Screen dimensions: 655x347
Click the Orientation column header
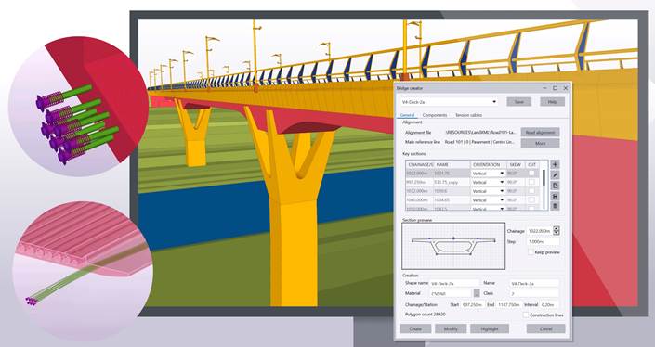pyautogui.click(x=488, y=164)
